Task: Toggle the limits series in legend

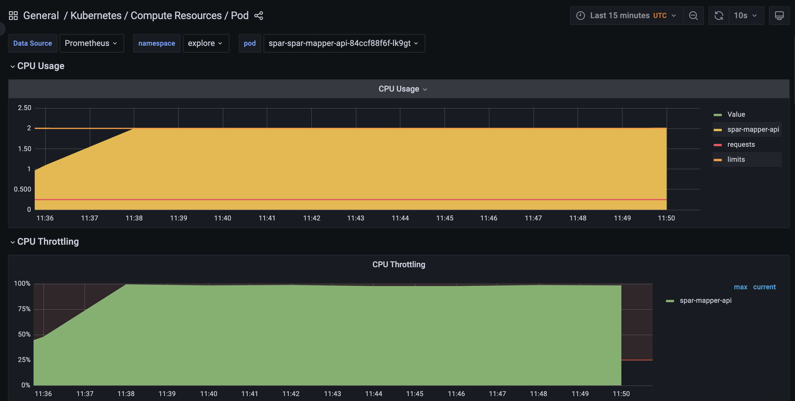Action: coord(736,160)
